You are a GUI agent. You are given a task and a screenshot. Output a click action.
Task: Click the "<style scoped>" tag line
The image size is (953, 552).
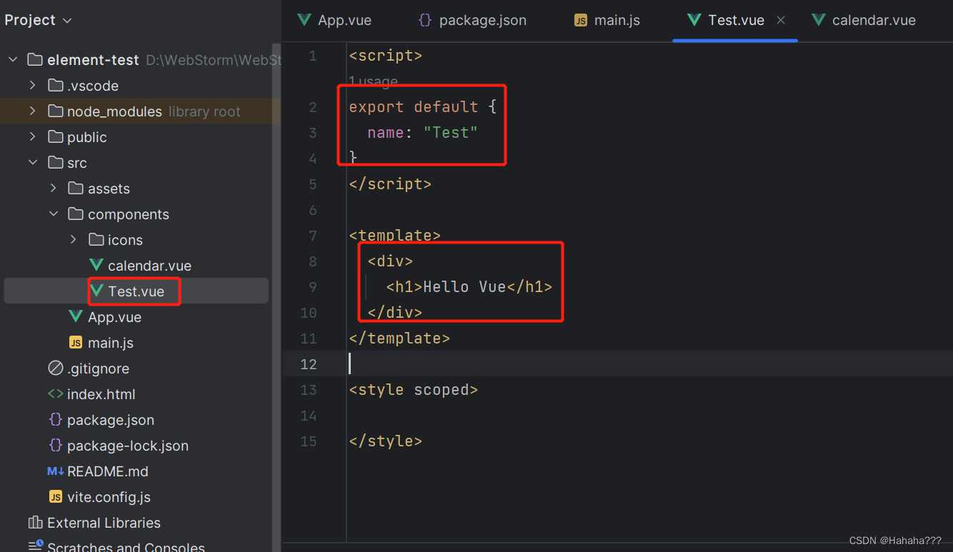point(413,390)
